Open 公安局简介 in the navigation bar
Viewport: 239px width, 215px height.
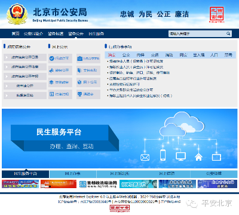coord(33,33)
